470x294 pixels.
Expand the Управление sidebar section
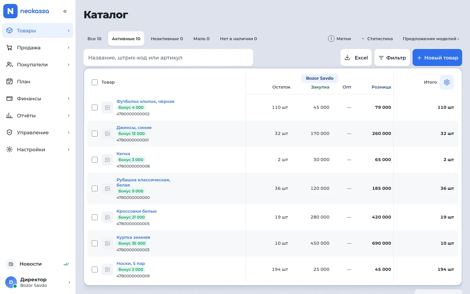click(x=38, y=133)
